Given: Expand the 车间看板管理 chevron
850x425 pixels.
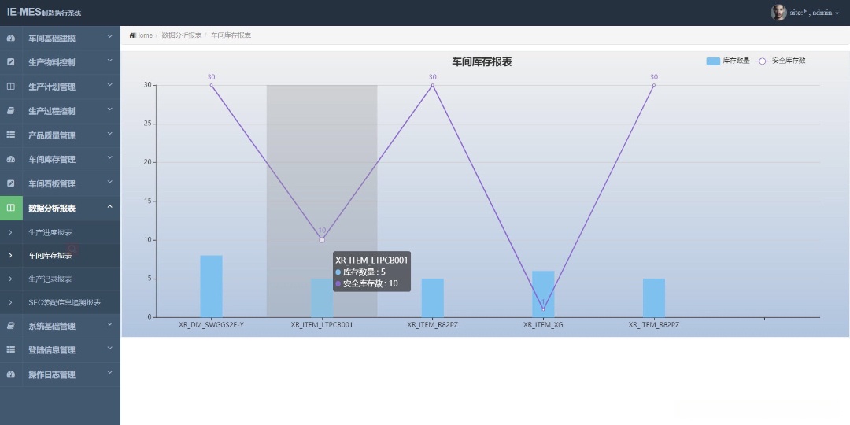Looking at the screenshot, I should pos(109,182).
